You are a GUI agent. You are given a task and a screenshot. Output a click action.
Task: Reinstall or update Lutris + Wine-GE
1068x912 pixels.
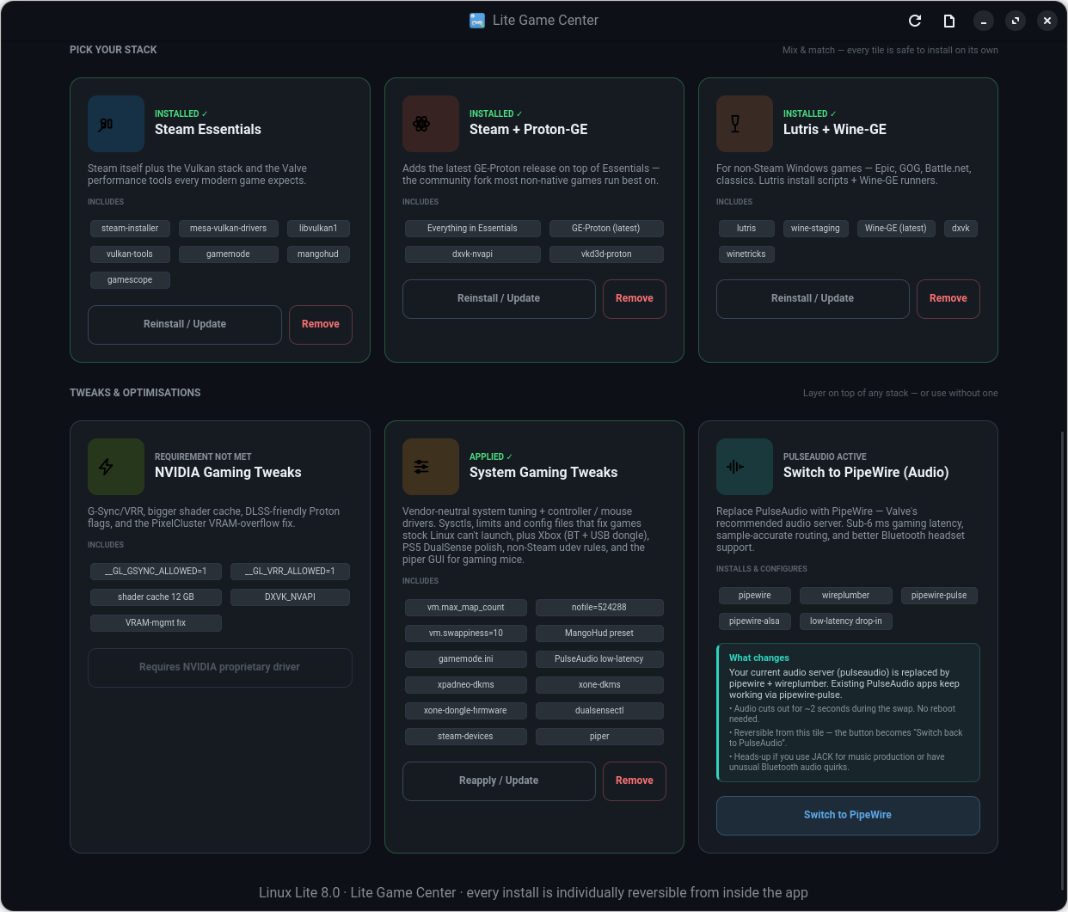(x=813, y=299)
